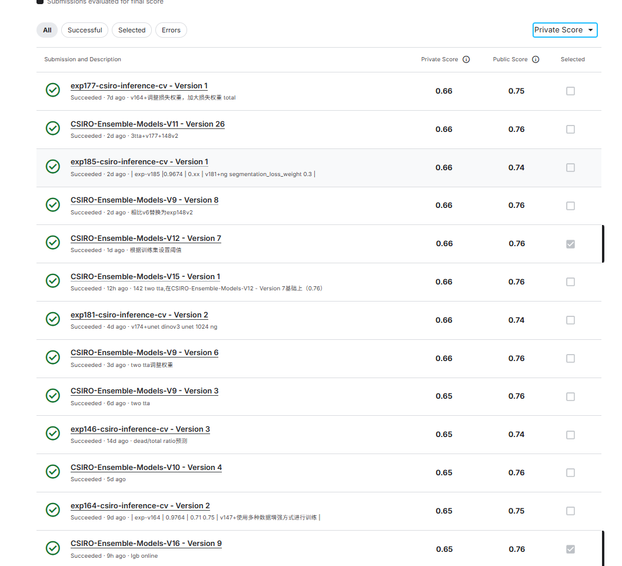This screenshot has width=622, height=566.
Task: Select the CSIRO-Ensemble-Models-V9 Version 3 checkbox
Action: [x=570, y=396]
